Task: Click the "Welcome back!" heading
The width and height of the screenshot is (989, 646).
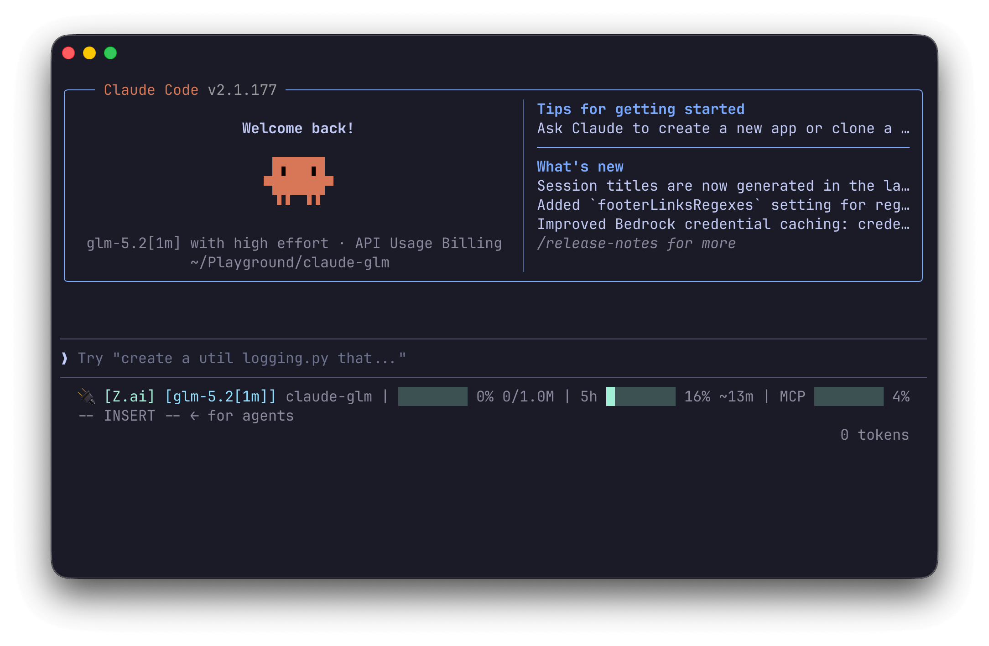Action: tap(298, 128)
